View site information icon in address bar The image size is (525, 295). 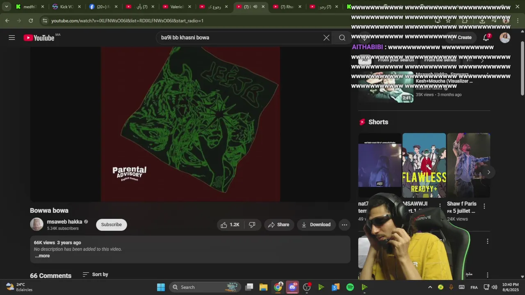coord(45,20)
